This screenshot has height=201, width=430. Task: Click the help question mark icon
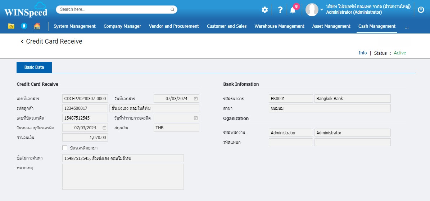tap(280, 10)
